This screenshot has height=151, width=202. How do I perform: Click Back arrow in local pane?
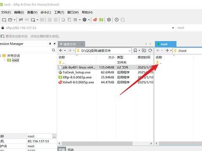[x=61, y=50]
